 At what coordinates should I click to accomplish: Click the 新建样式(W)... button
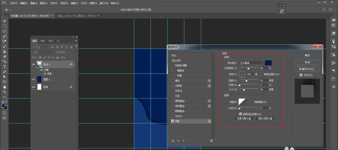[x=307, y=69]
